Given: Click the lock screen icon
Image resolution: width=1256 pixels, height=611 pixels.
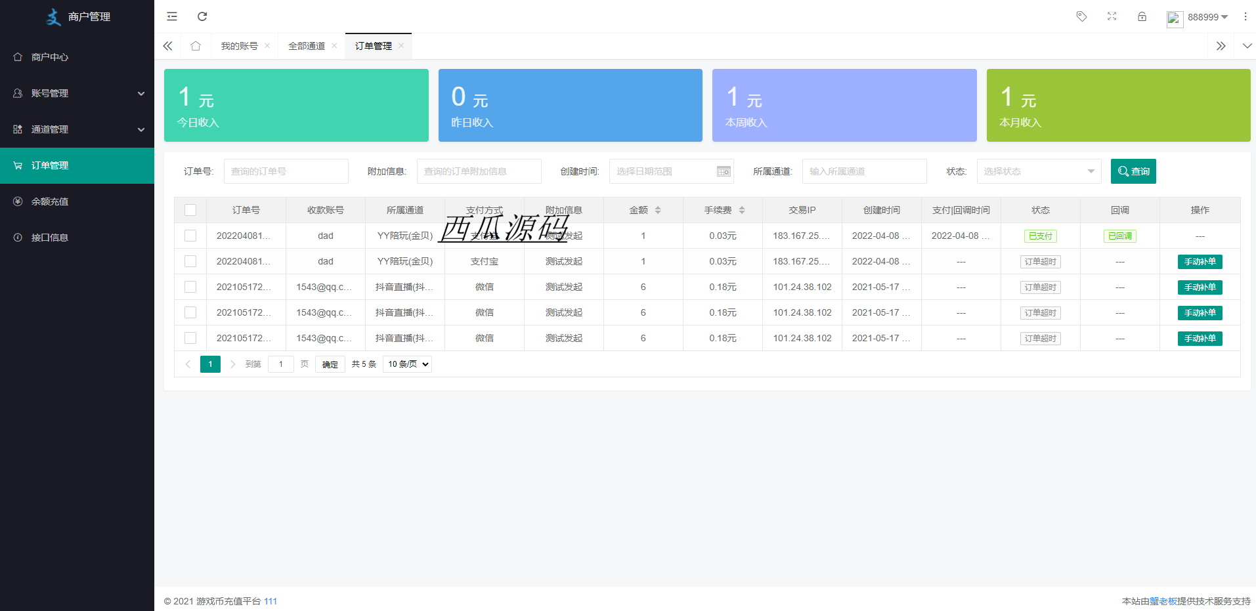Looking at the screenshot, I should tap(1142, 16).
